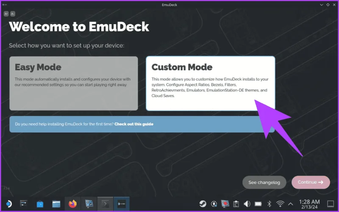Open the 'Check out this guide' link

pyautogui.click(x=134, y=124)
